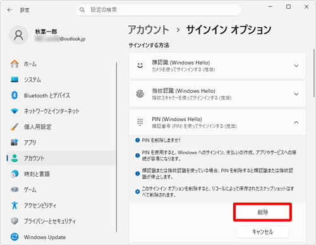
Task: Collapse PIN (Windows Hello) chevron
Action: click(296, 122)
